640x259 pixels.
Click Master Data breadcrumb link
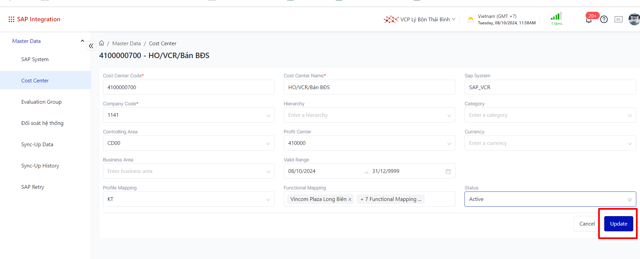126,44
